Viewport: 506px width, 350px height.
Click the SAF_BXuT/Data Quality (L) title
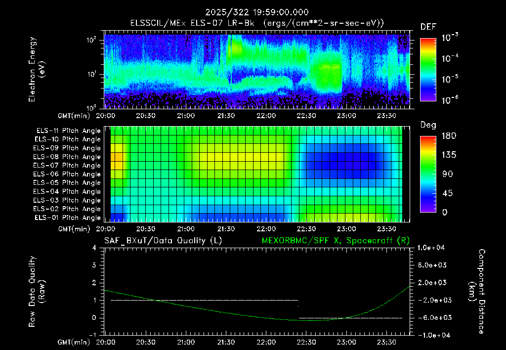click(163, 241)
